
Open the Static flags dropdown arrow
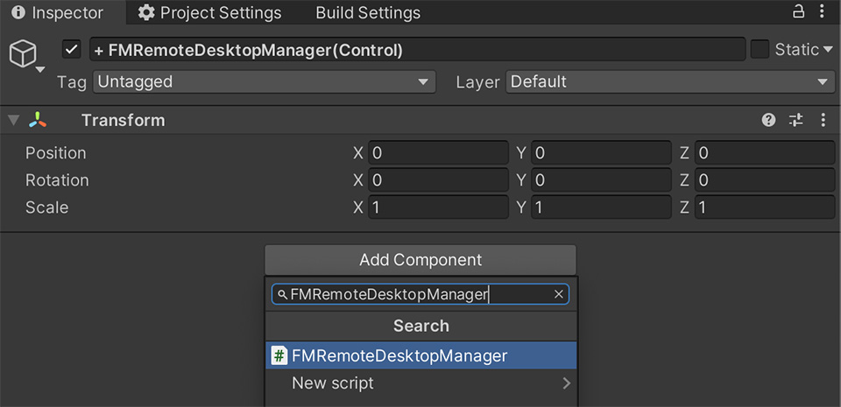tap(828, 50)
